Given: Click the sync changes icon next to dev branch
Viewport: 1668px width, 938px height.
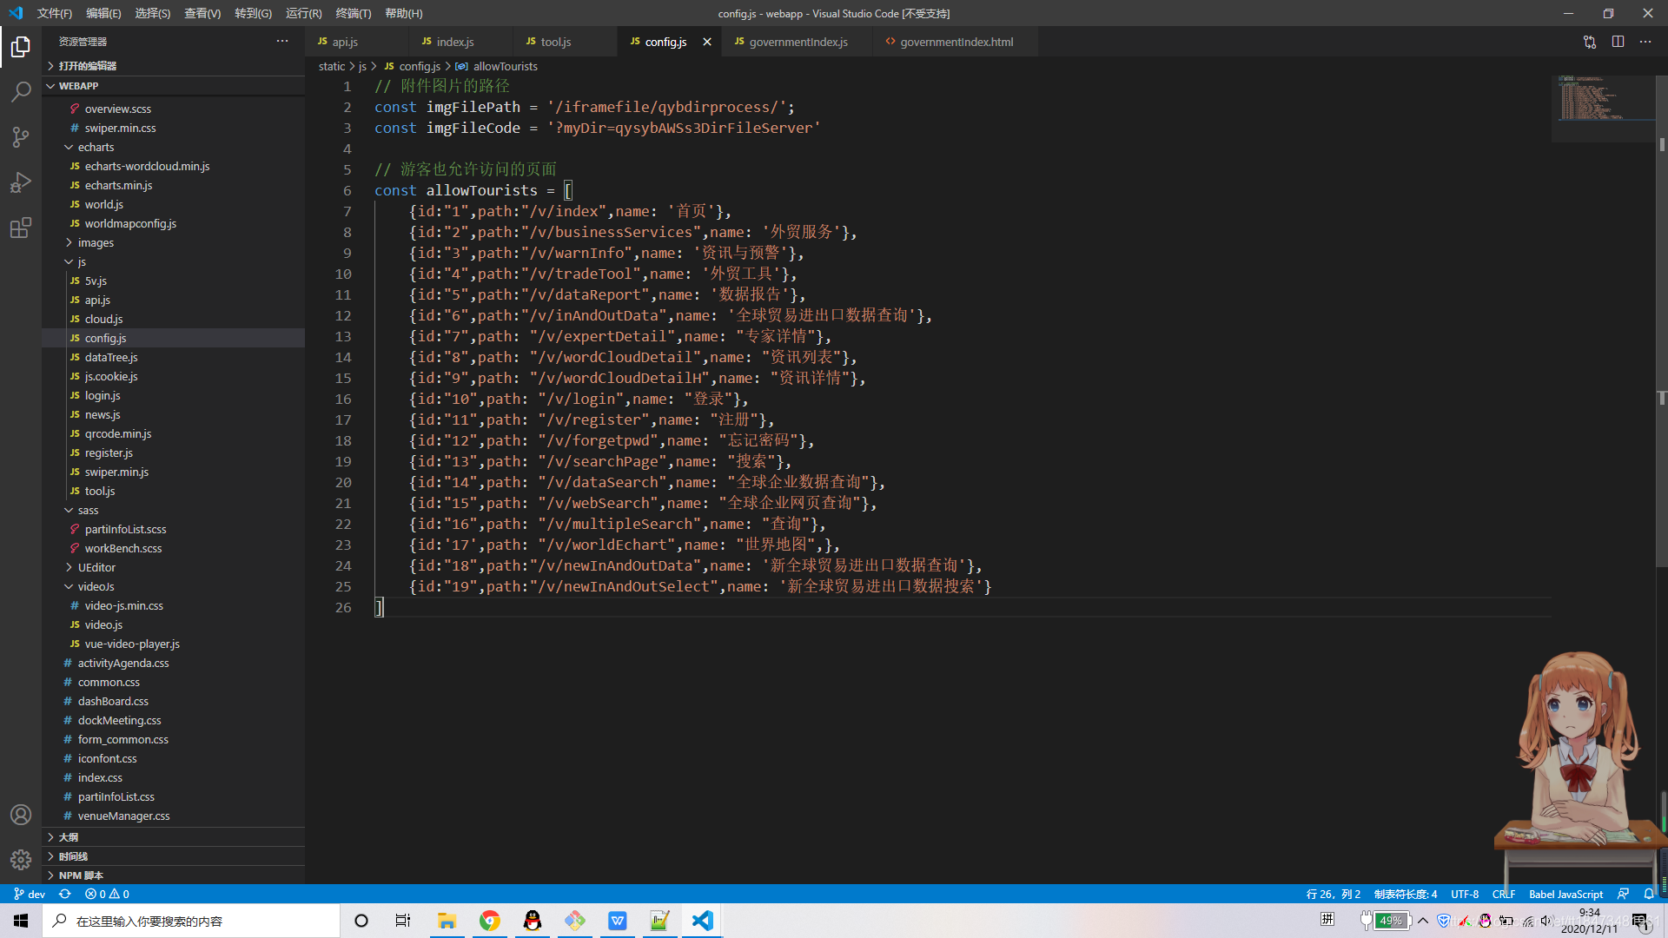Looking at the screenshot, I should click(x=64, y=894).
